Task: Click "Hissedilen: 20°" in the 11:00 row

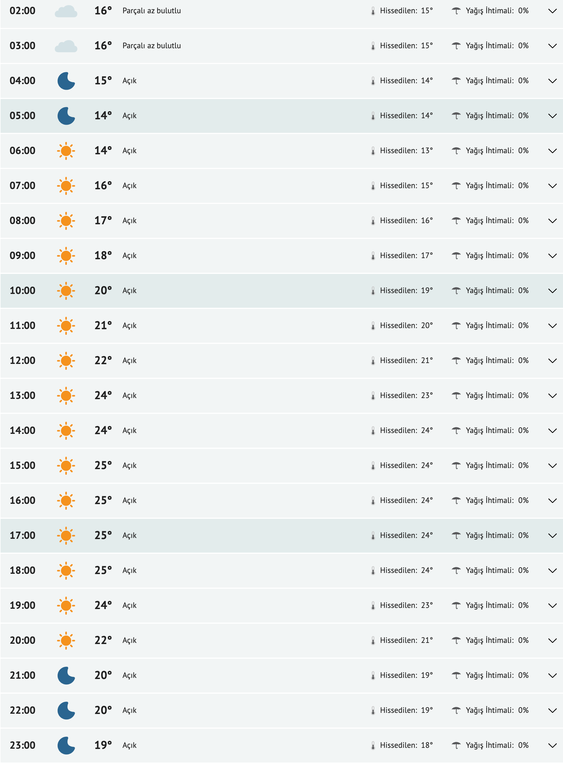Action: [x=406, y=326]
